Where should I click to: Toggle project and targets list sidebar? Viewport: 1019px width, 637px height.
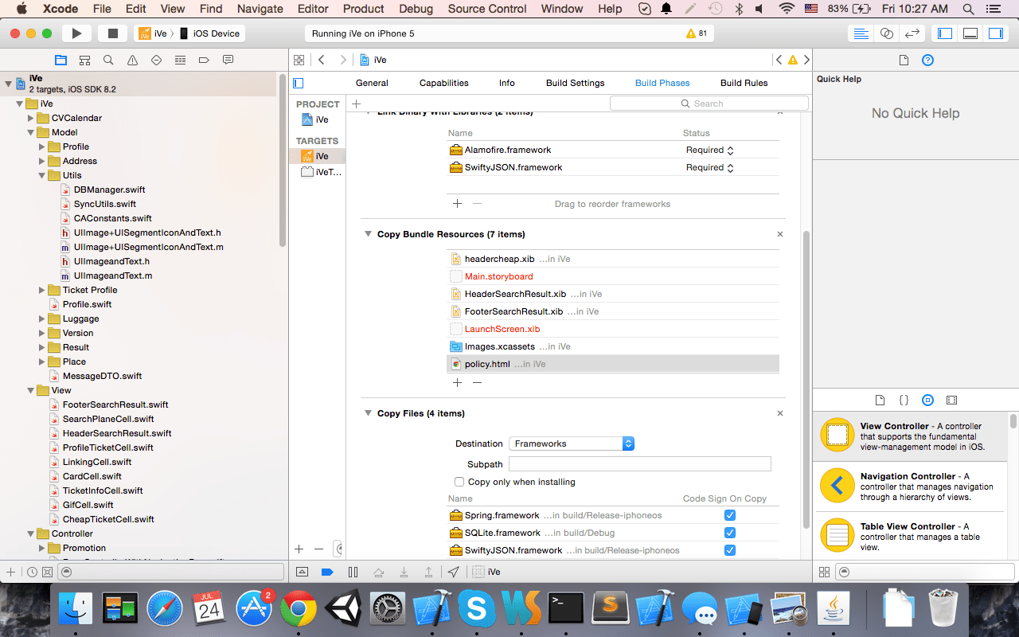click(x=299, y=83)
